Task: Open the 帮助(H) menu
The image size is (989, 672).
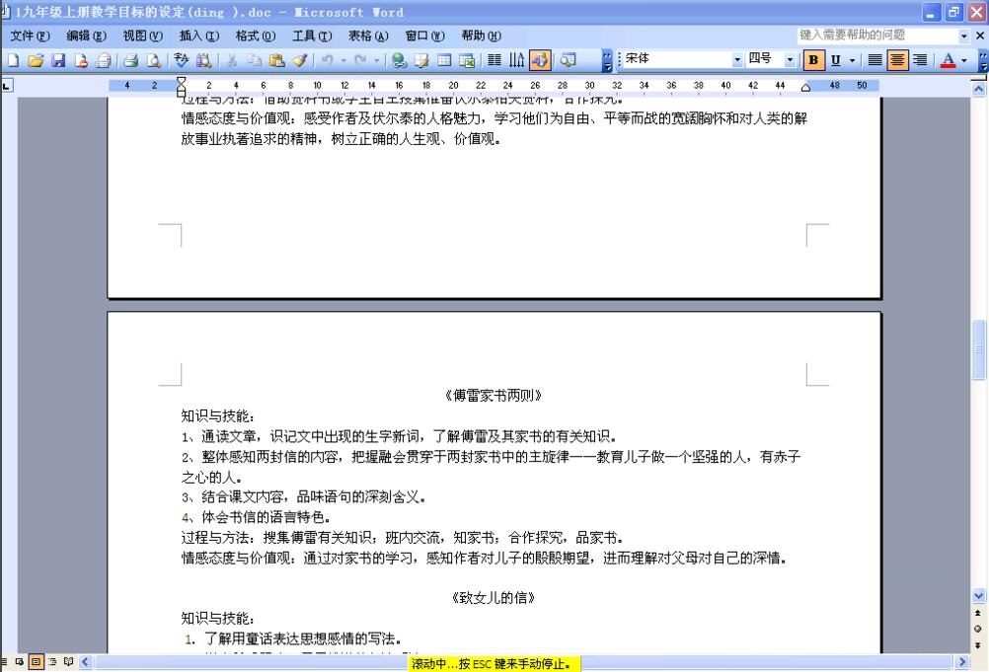Action: point(482,36)
